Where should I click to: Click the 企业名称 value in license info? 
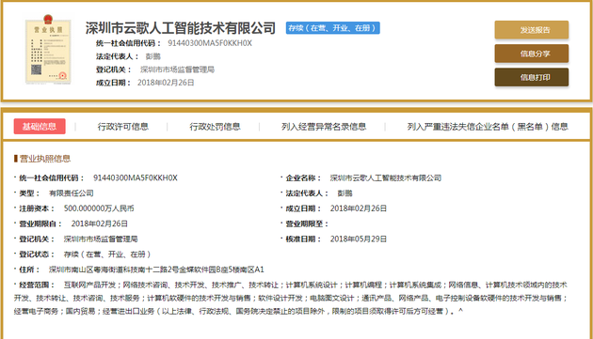pyautogui.click(x=385, y=177)
